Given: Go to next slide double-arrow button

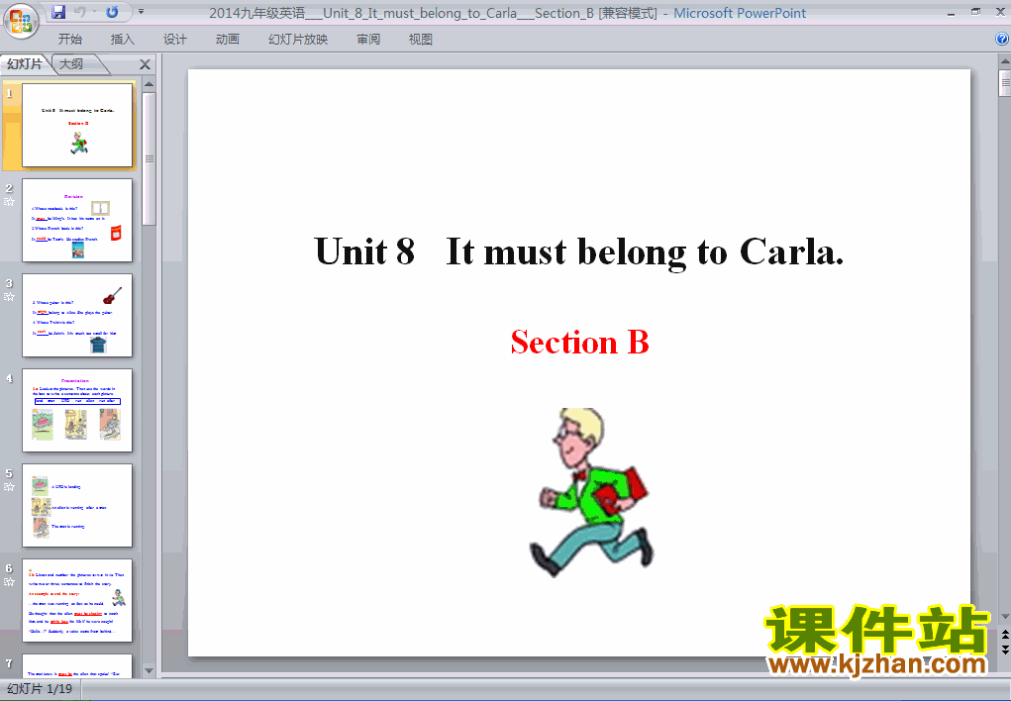Looking at the screenshot, I should (1004, 650).
